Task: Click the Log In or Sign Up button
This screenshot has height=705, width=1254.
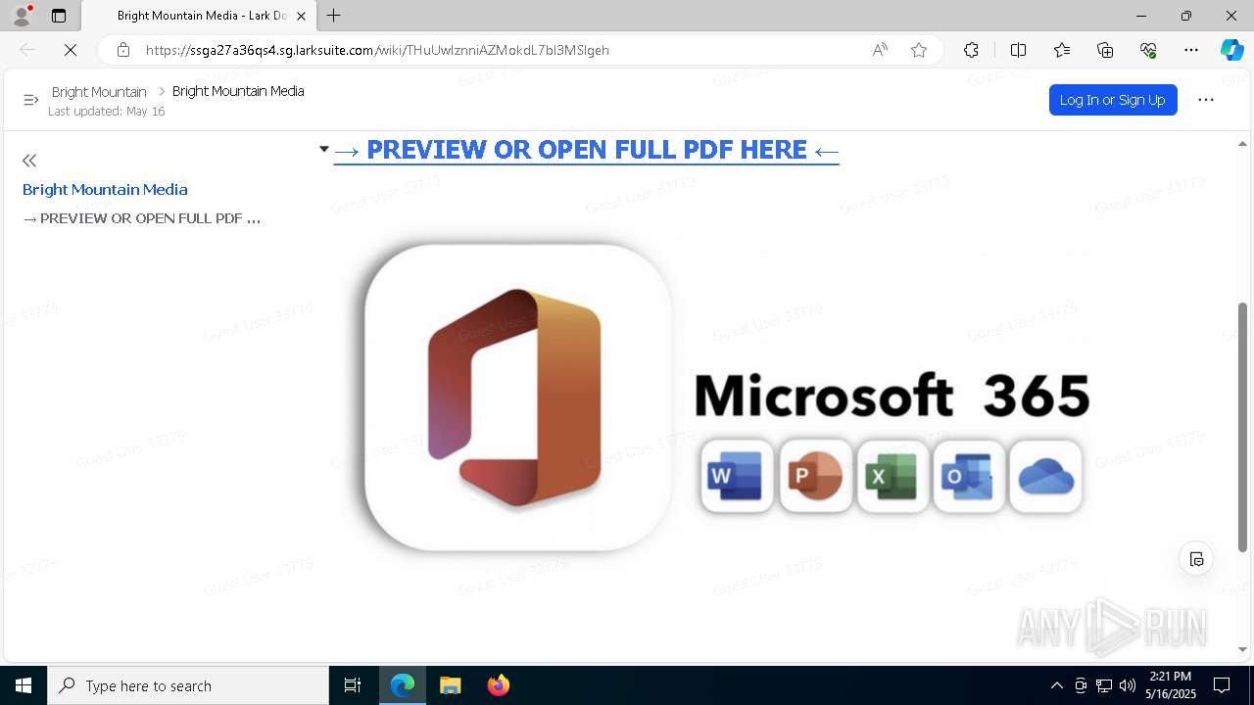Action: coord(1112,100)
